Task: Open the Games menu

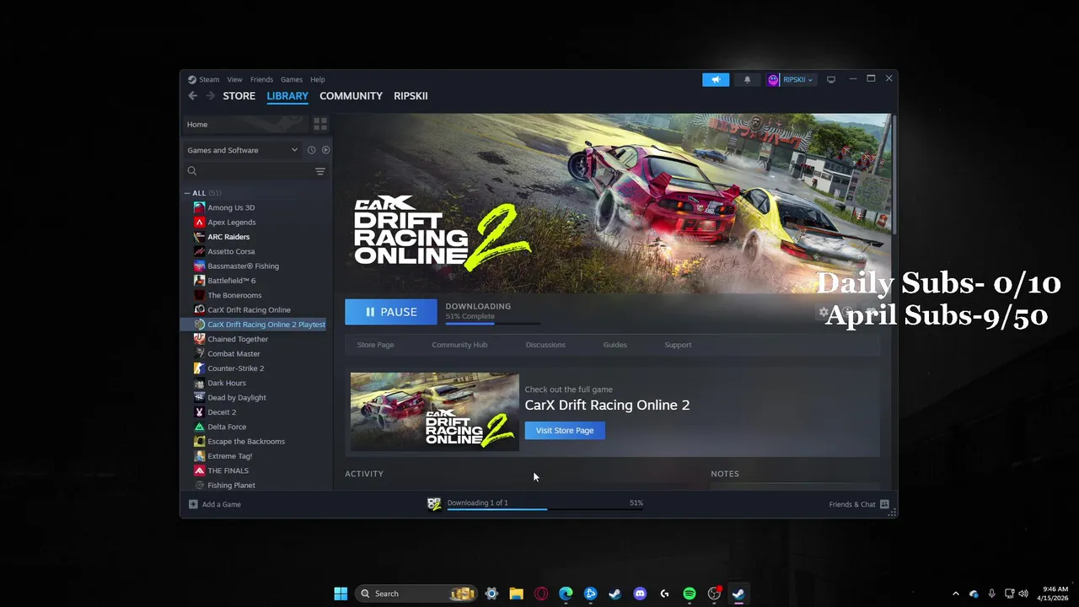Action: pos(292,79)
